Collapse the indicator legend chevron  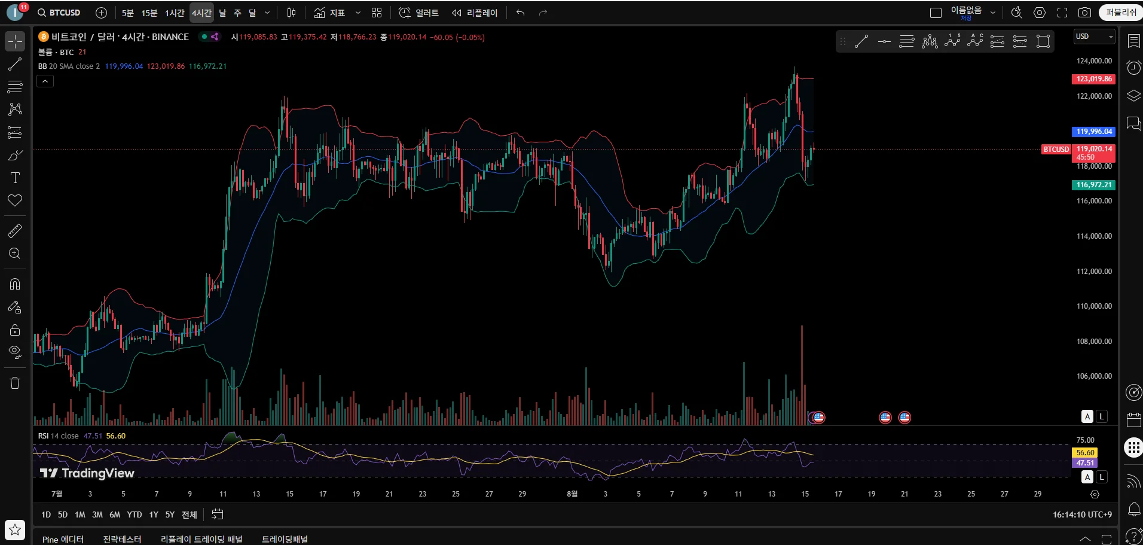(x=45, y=81)
